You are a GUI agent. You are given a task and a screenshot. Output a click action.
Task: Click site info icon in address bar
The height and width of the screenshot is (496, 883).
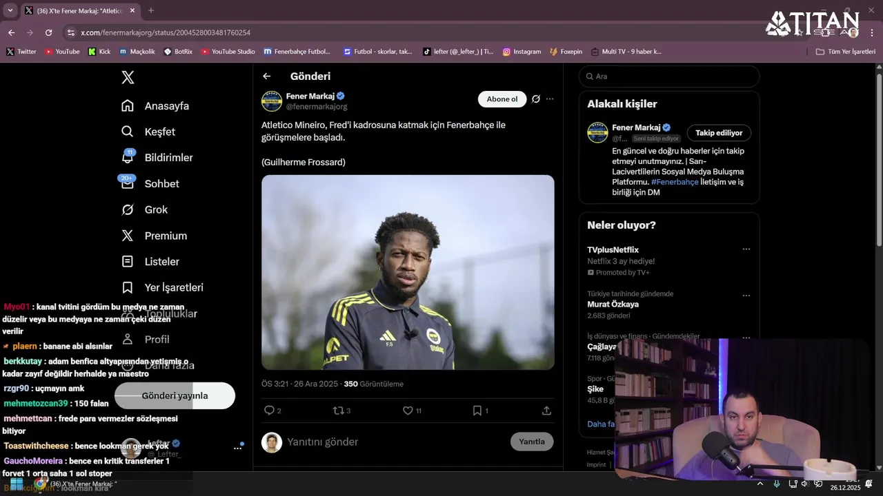point(70,32)
